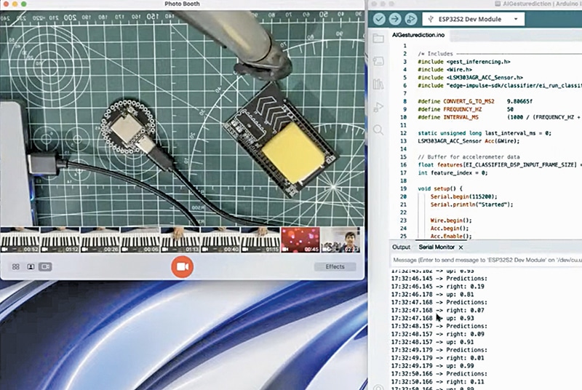Open the Debug panel in sidebar

pos(378,107)
